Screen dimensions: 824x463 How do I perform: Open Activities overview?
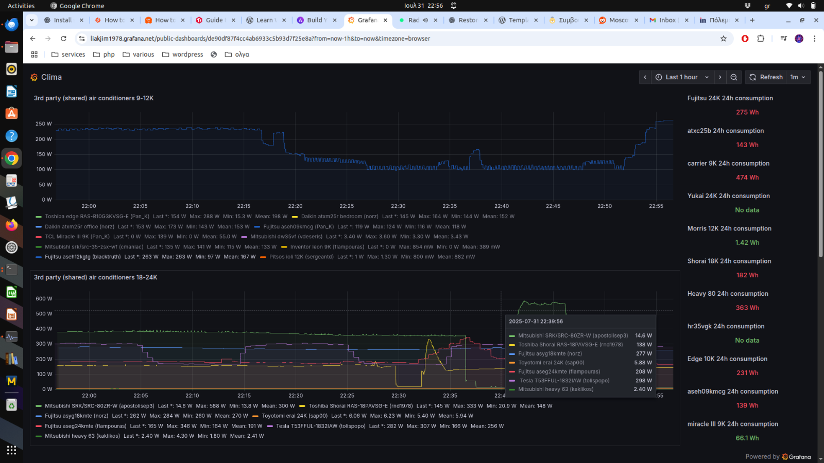coord(21,6)
